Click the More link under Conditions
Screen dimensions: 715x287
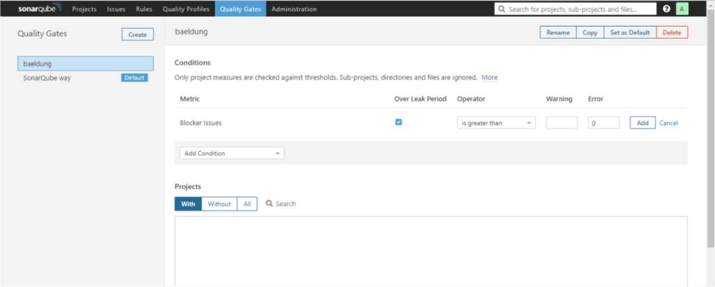(x=489, y=77)
